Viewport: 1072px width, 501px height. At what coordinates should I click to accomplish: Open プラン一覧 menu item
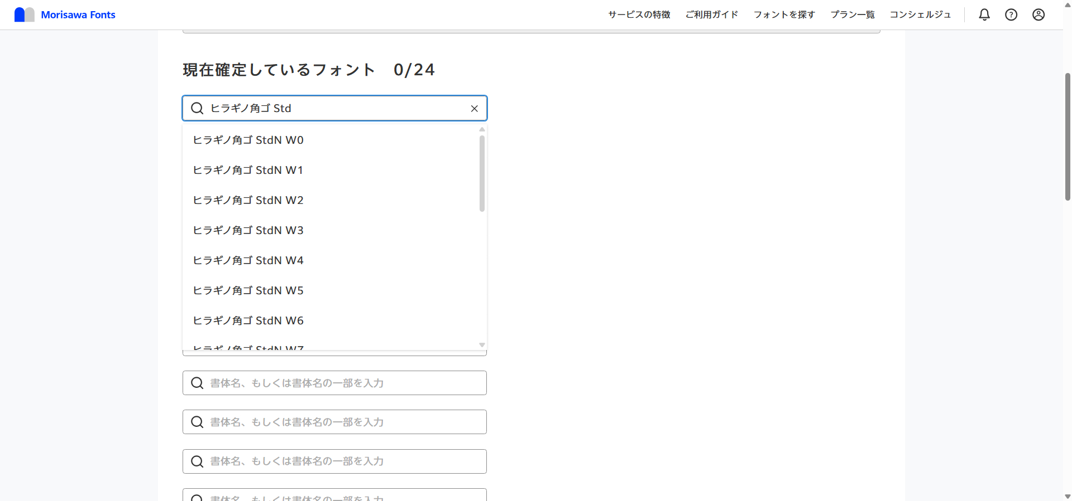pos(853,14)
